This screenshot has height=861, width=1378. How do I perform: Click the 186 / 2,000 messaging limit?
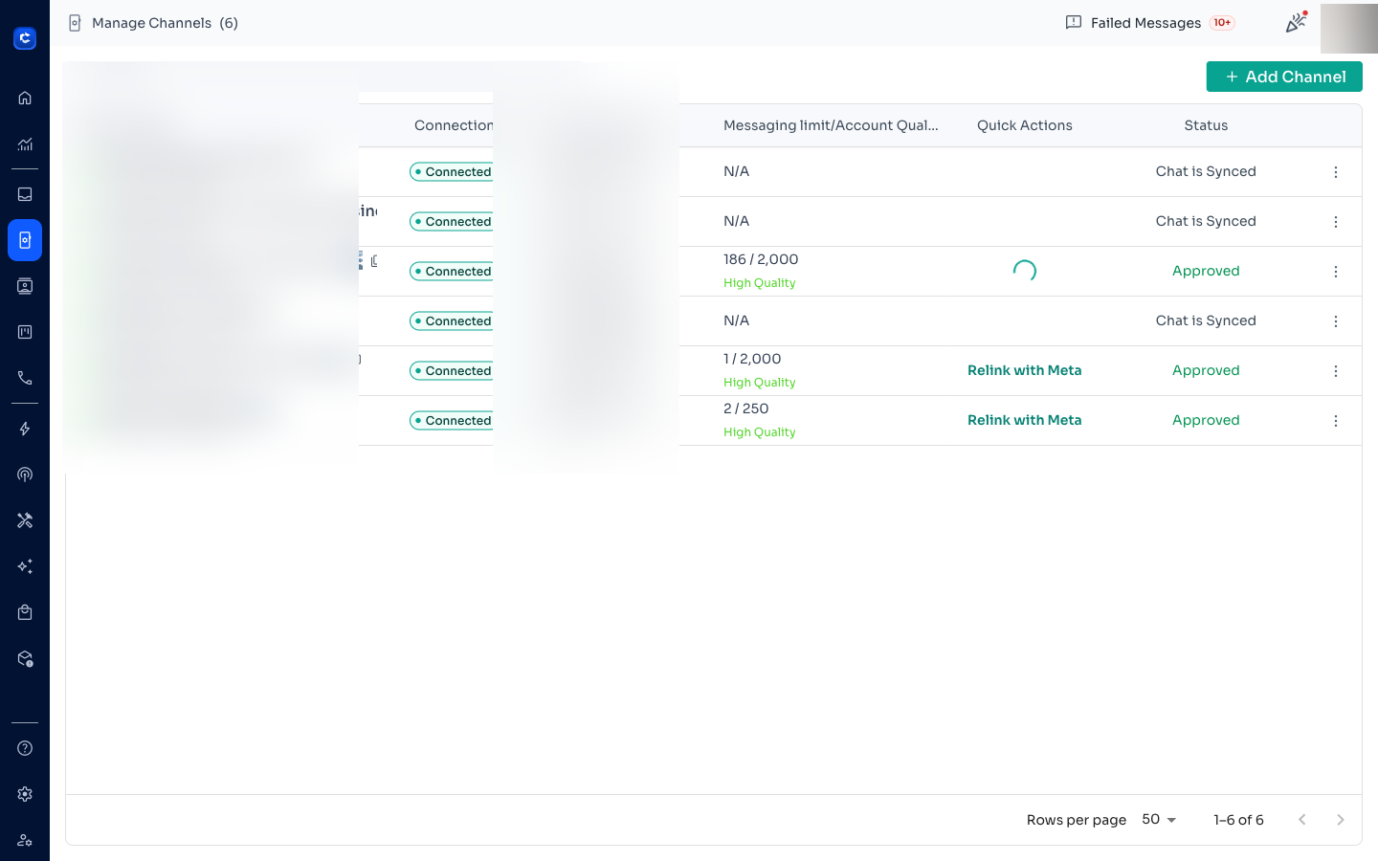pyautogui.click(x=761, y=259)
